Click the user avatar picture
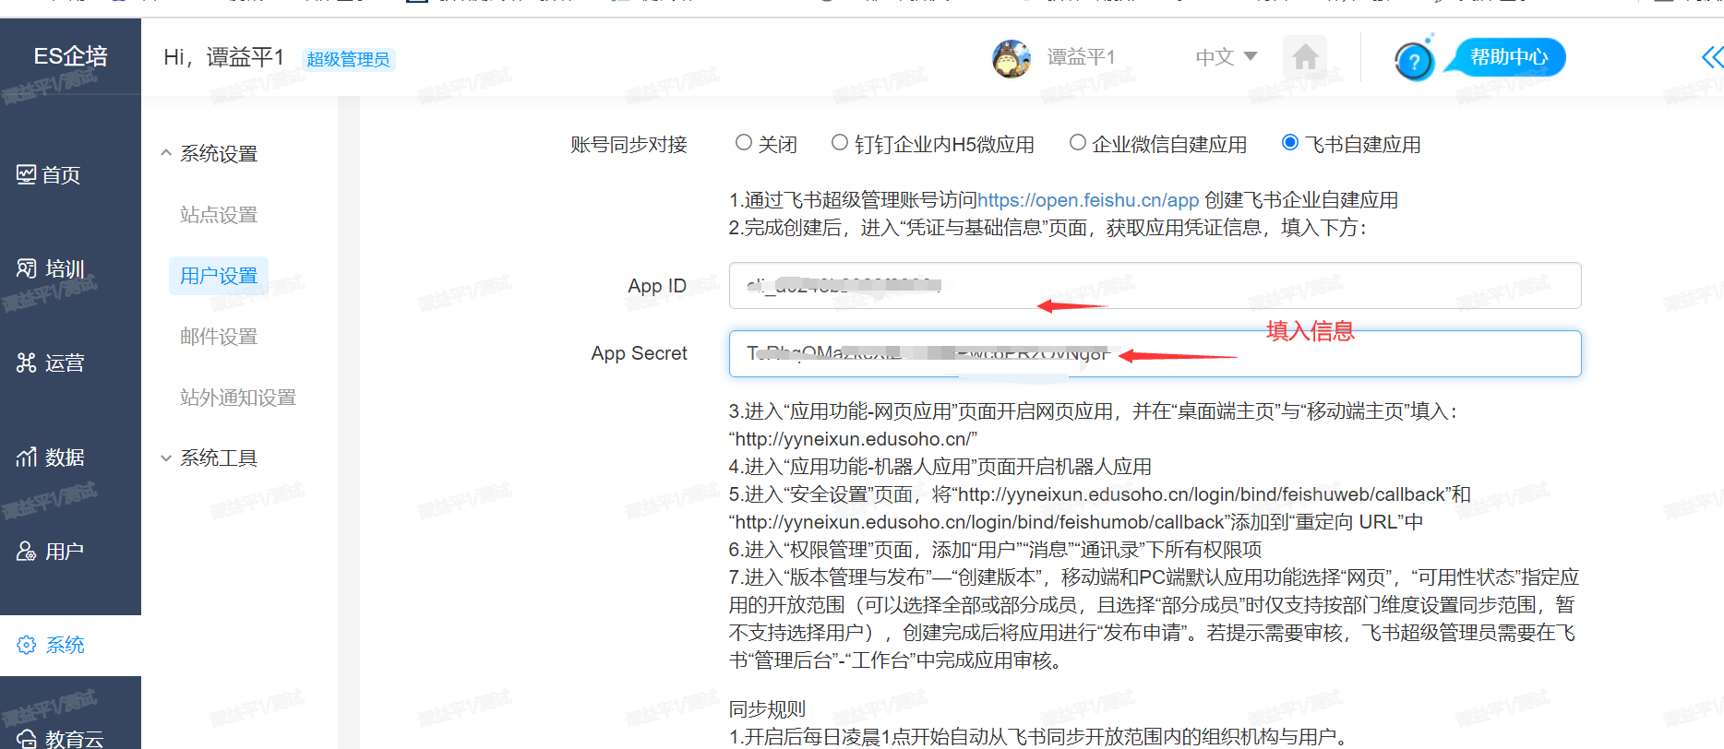Image resolution: width=1724 pixels, height=749 pixels. (1011, 58)
